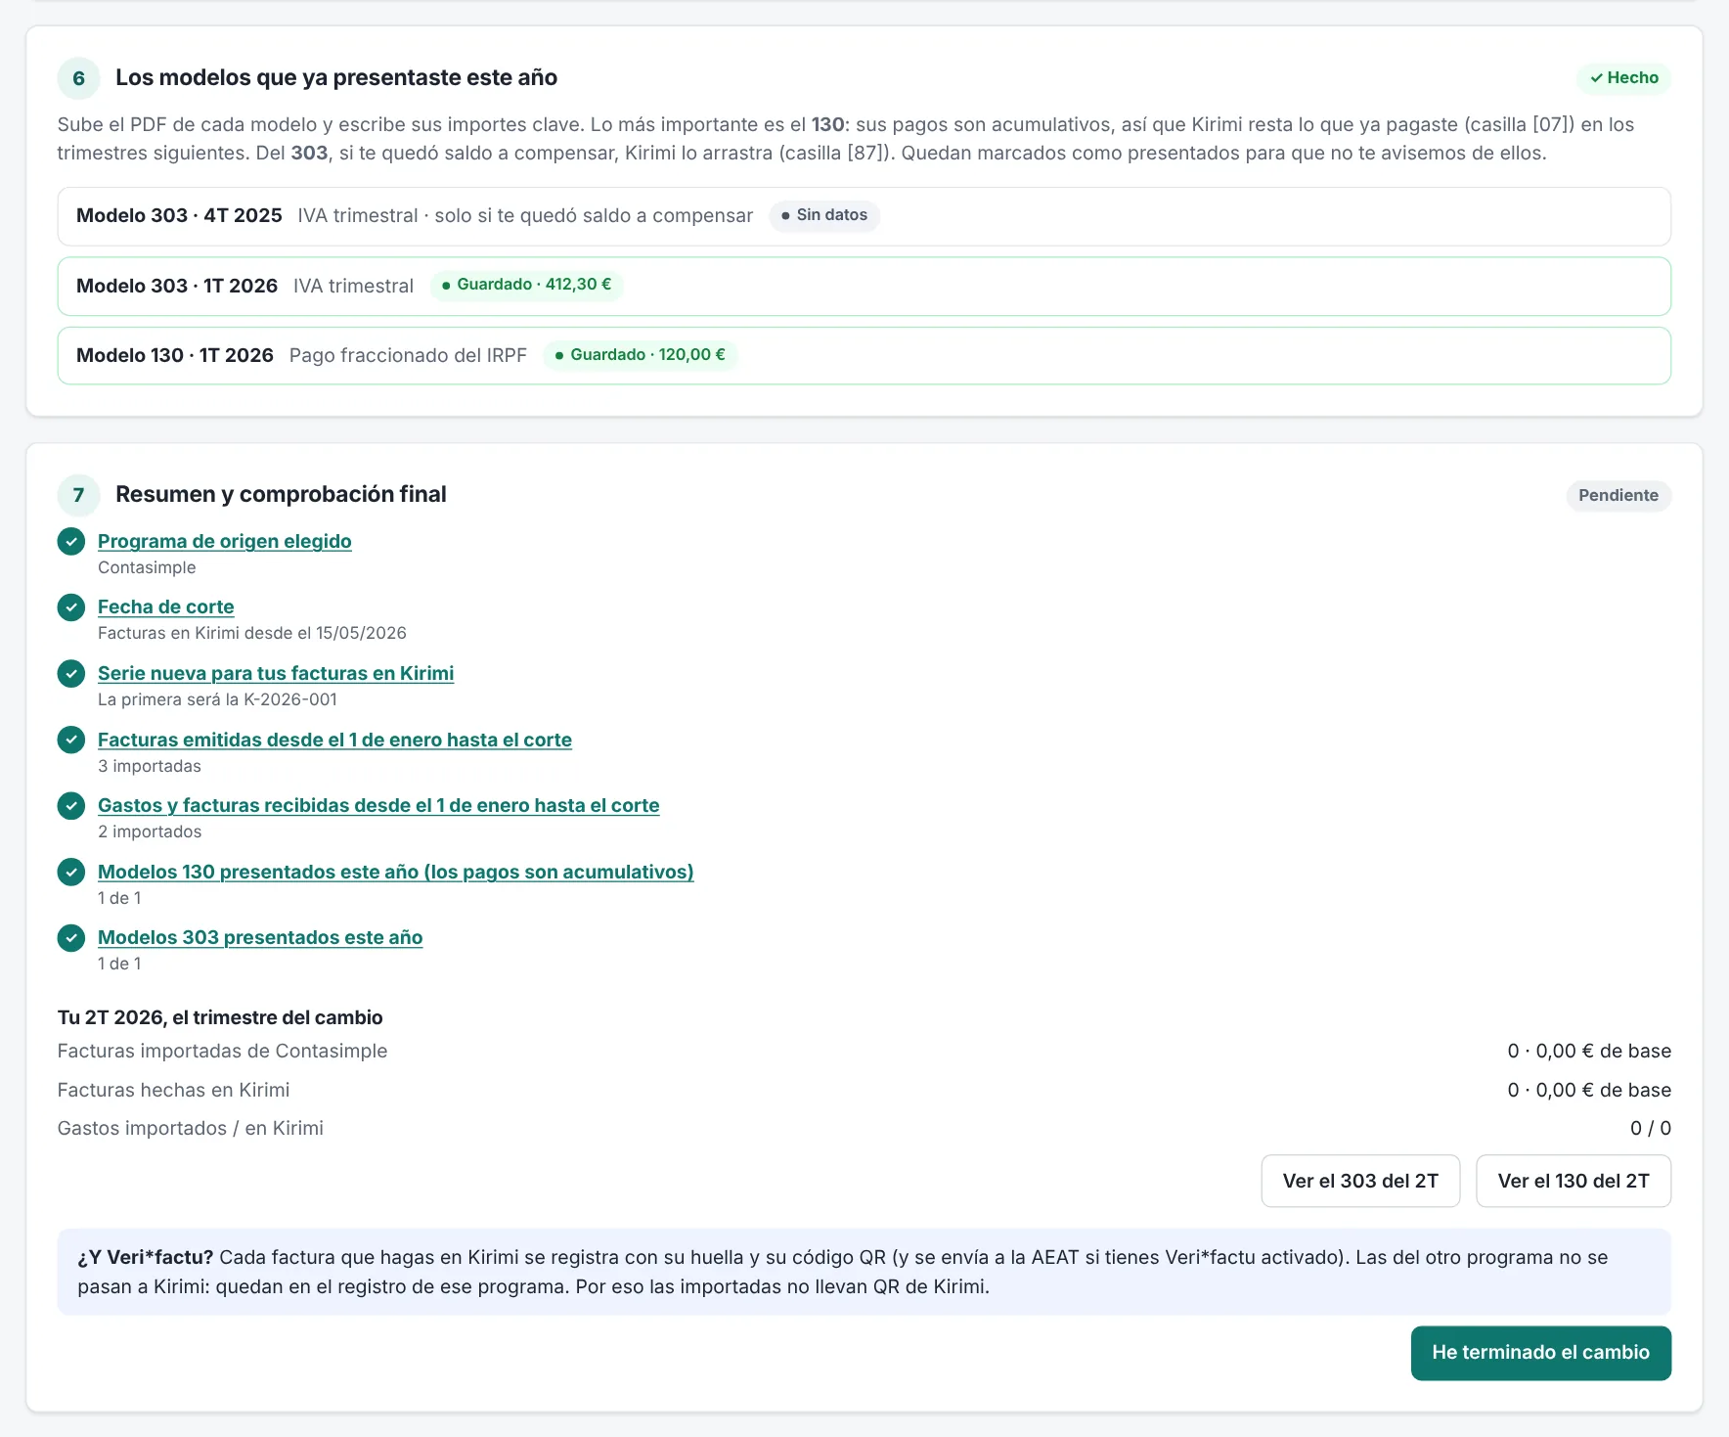Click the Ver el 130 del 2T button

point(1574,1181)
